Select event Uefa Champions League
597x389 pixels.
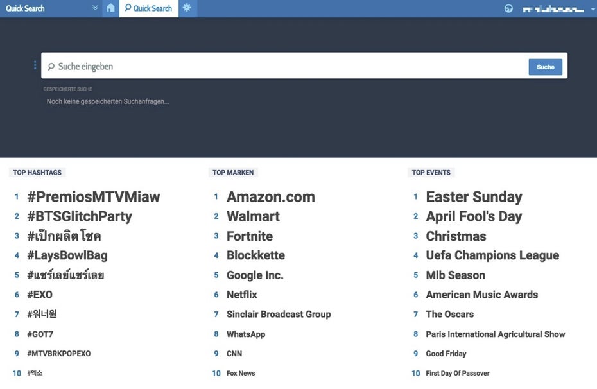click(x=492, y=255)
